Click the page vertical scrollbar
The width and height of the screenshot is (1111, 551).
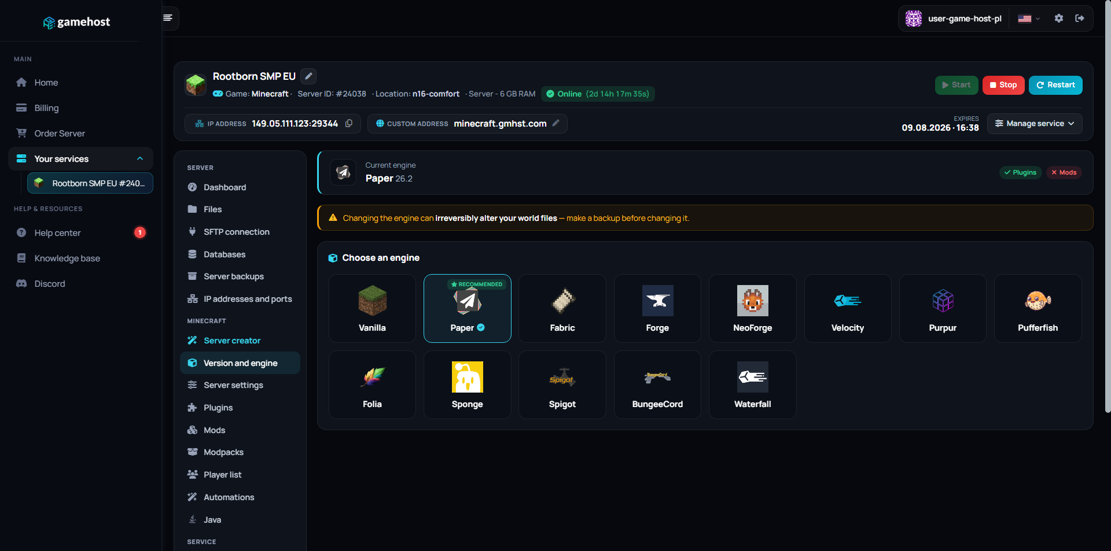click(x=1108, y=206)
